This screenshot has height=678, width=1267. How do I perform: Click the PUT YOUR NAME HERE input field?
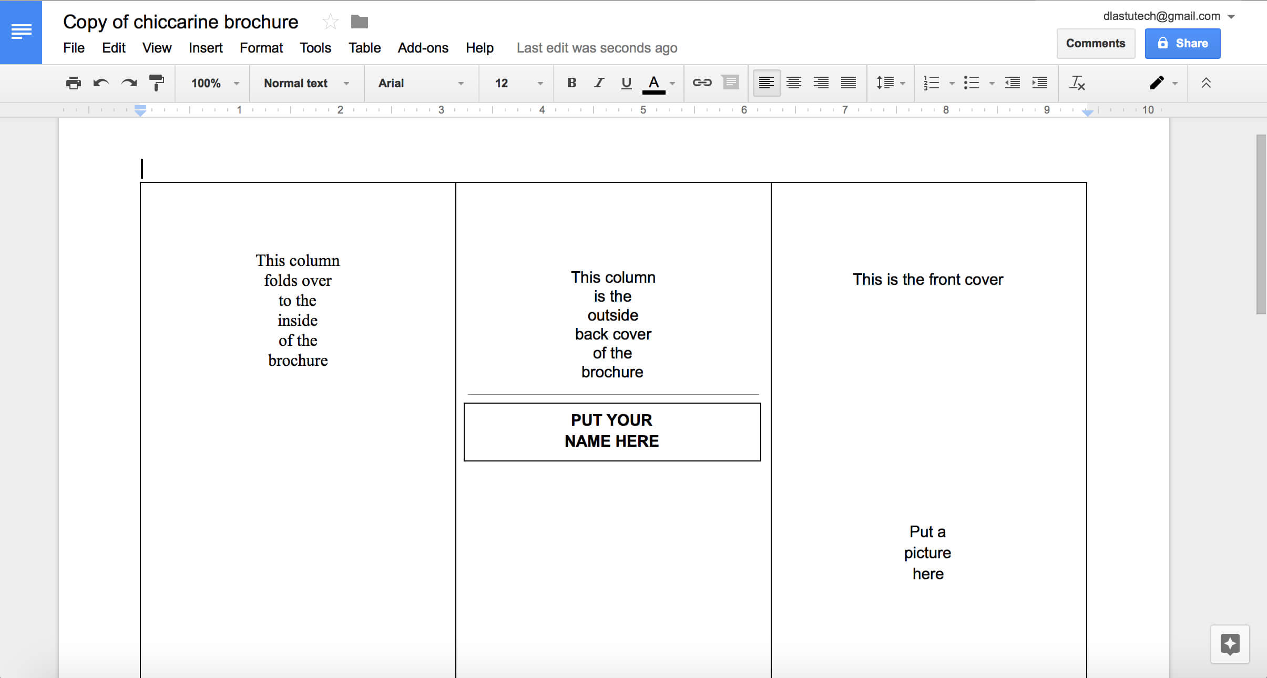click(612, 430)
